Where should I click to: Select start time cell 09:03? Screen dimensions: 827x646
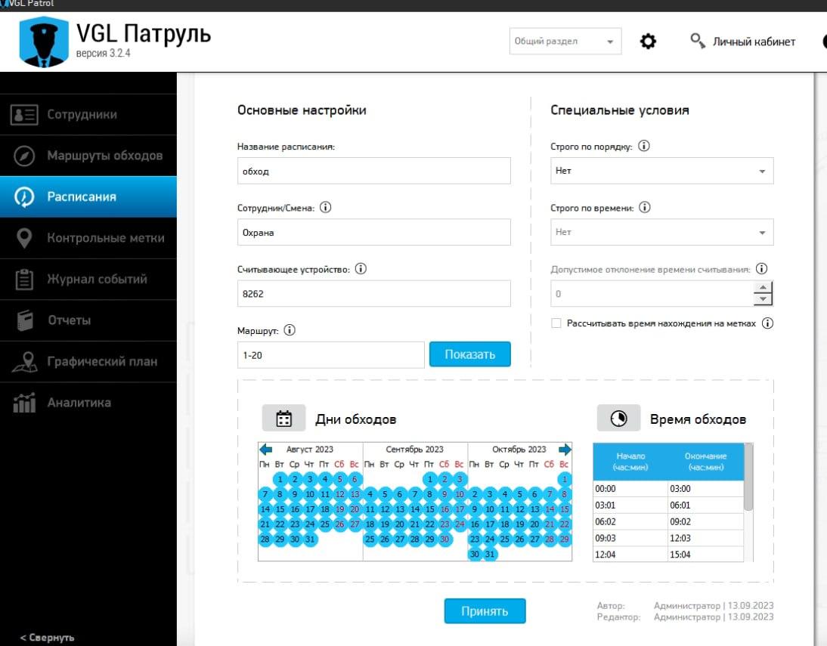pyautogui.click(x=630, y=538)
